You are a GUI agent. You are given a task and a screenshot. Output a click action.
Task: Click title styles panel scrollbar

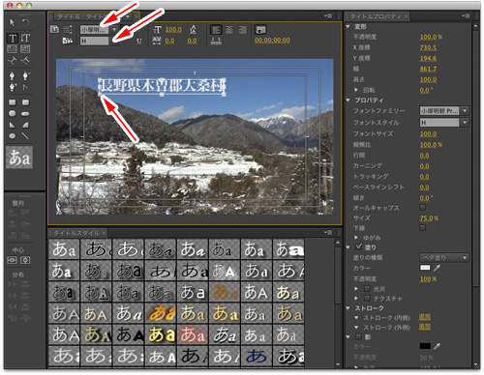(x=338, y=275)
